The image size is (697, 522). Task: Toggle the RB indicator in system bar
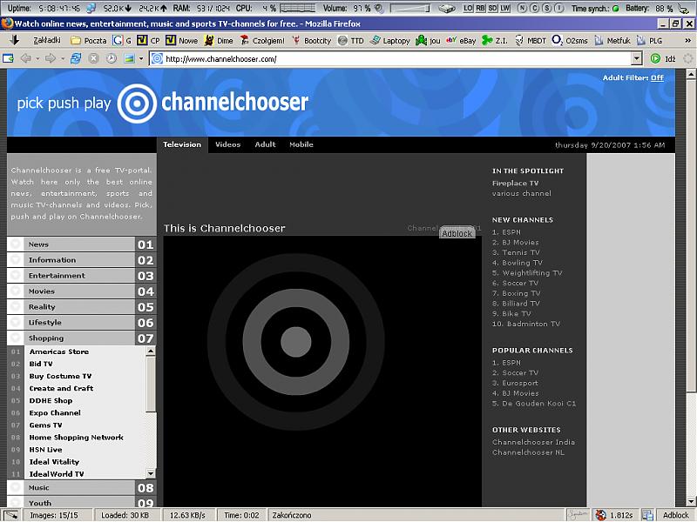click(x=481, y=8)
